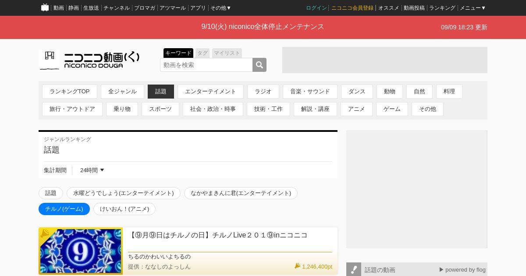
Task: Open the オススメ link
Action: (389, 8)
